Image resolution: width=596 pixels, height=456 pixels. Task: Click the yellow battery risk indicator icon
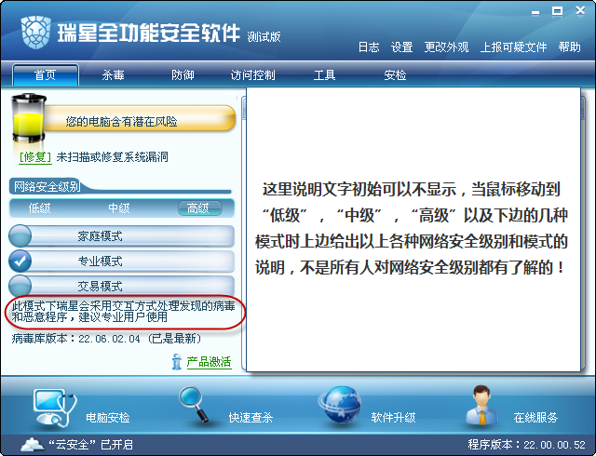coord(29,118)
